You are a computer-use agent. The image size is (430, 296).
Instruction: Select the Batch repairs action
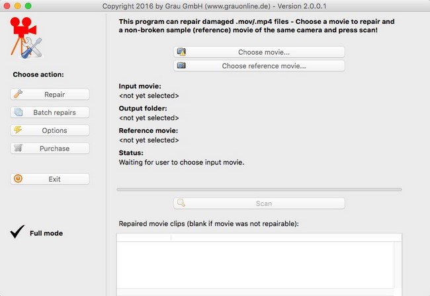(x=54, y=112)
